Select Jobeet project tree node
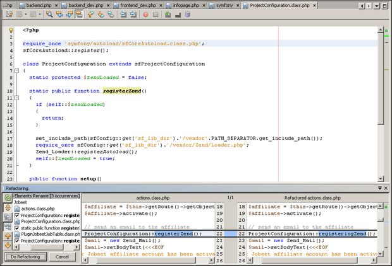 (20, 202)
